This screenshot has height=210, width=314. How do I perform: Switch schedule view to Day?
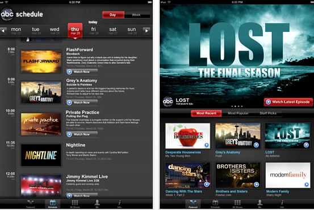click(113, 15)
